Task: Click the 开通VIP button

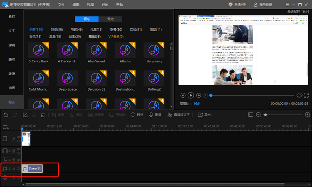Action: pyautogui.click(x=238, y=5)
